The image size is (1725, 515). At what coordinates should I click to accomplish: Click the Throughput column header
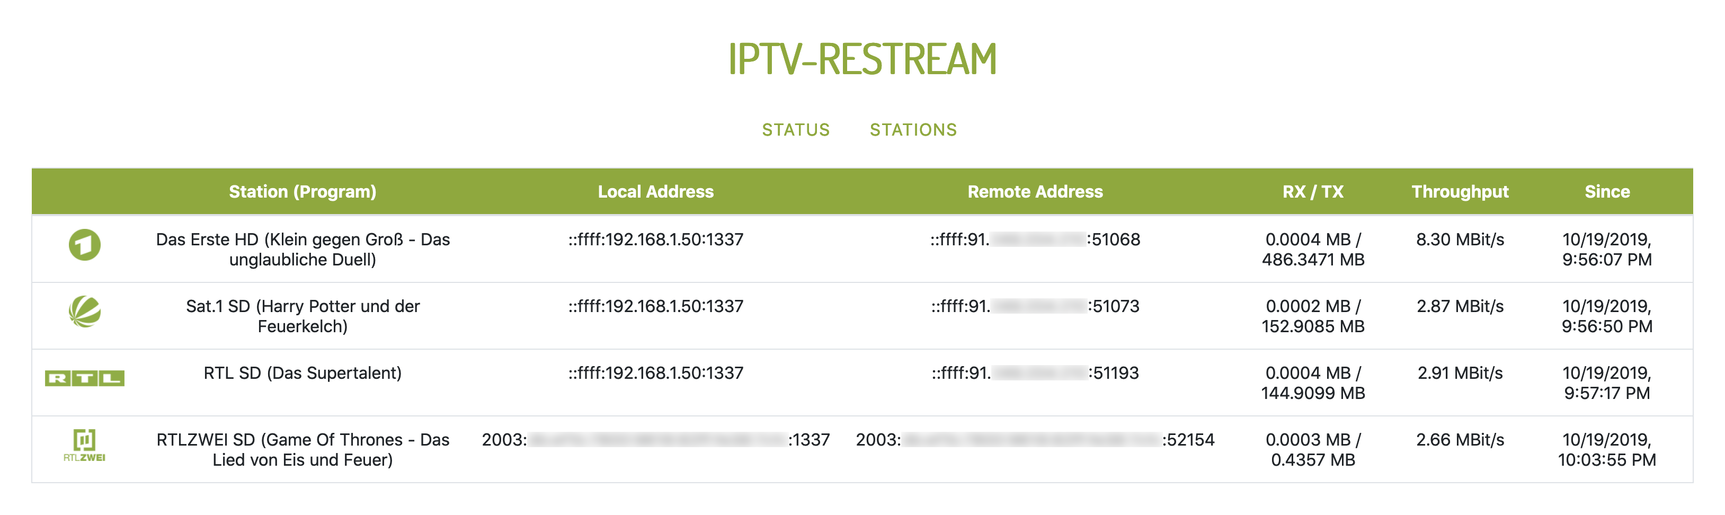[x=1460, y=192]
